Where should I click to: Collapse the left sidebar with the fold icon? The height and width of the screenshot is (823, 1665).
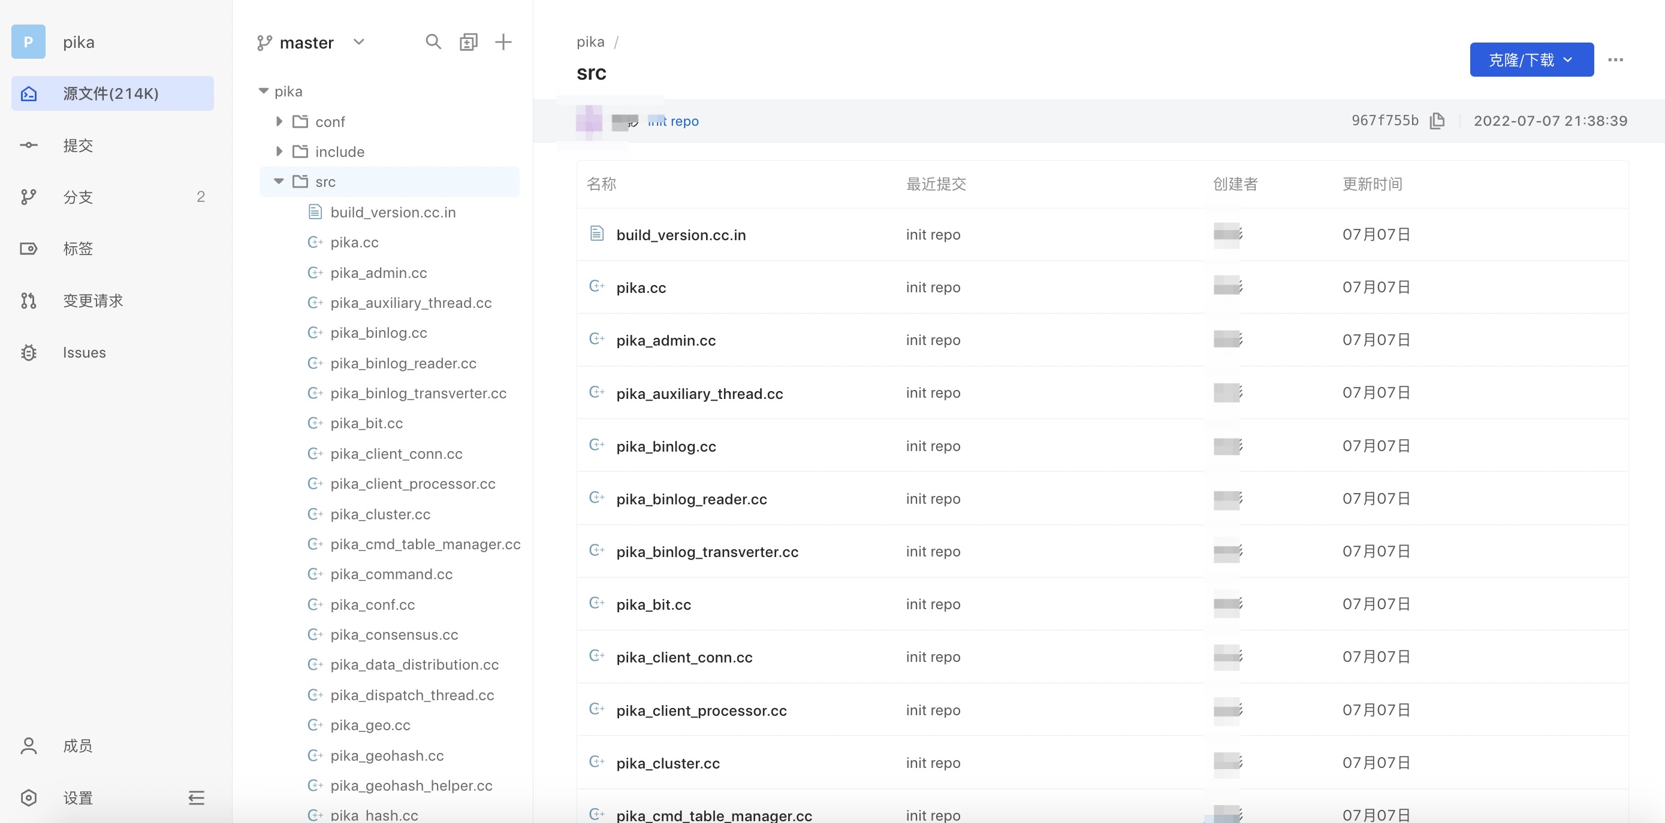[x=197, y=798]
